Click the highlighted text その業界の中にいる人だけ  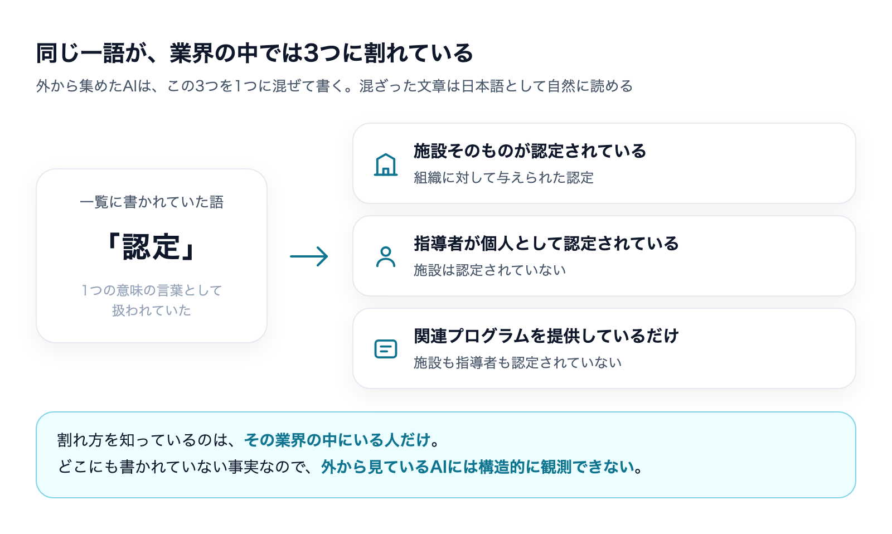tap(337, 440)
